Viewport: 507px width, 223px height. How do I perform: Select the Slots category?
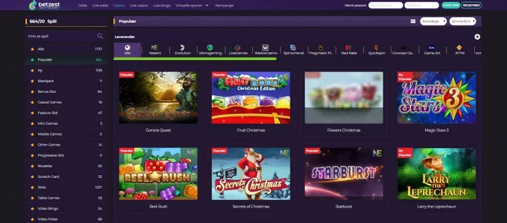click(66, 187)
